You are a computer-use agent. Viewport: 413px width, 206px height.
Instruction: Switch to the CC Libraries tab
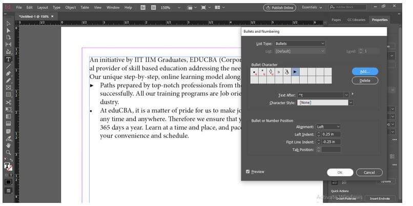pyautogui.click(x=356, y=20)
